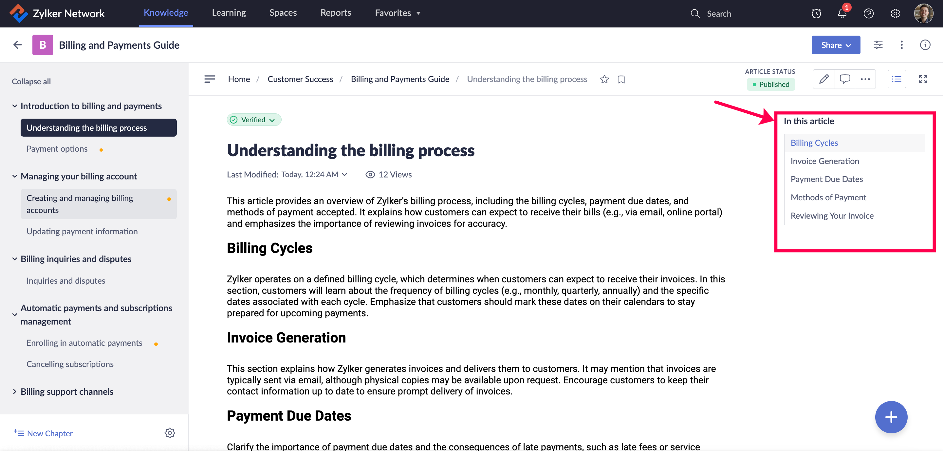The image size is (943, 451).
Task: Switch to the Learning tab
Action: (x=229, y=13)
